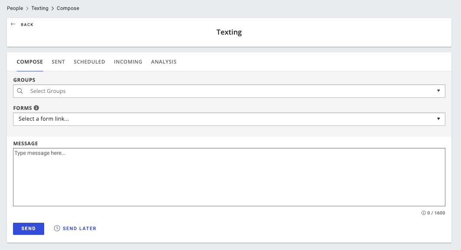
Task: Click the character count info icon
Action: coord(424,213)
